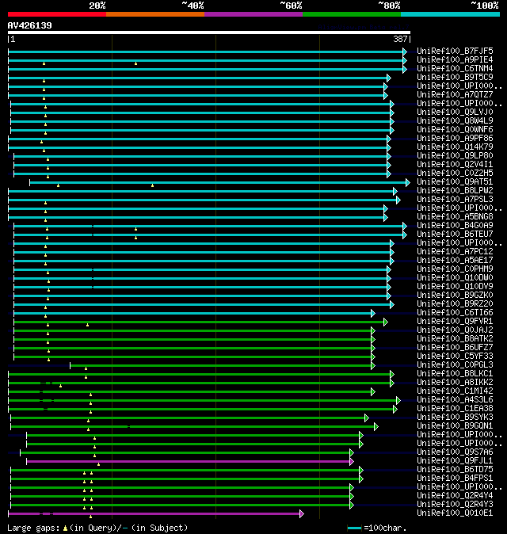Select the UniRef100_A9PF86 label

click(x=455, y=139)
